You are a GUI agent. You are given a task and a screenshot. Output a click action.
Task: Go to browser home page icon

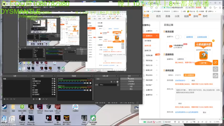(157, 8)
